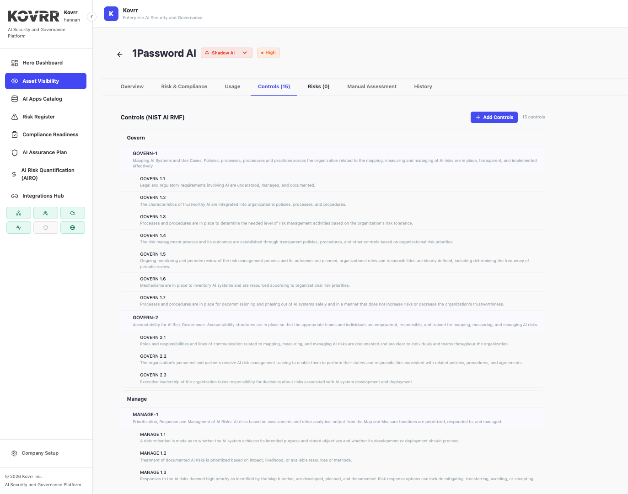Open the GOVERN 1.7 control
This screenshot has height=494, width=628.
[x=333, y=301]
